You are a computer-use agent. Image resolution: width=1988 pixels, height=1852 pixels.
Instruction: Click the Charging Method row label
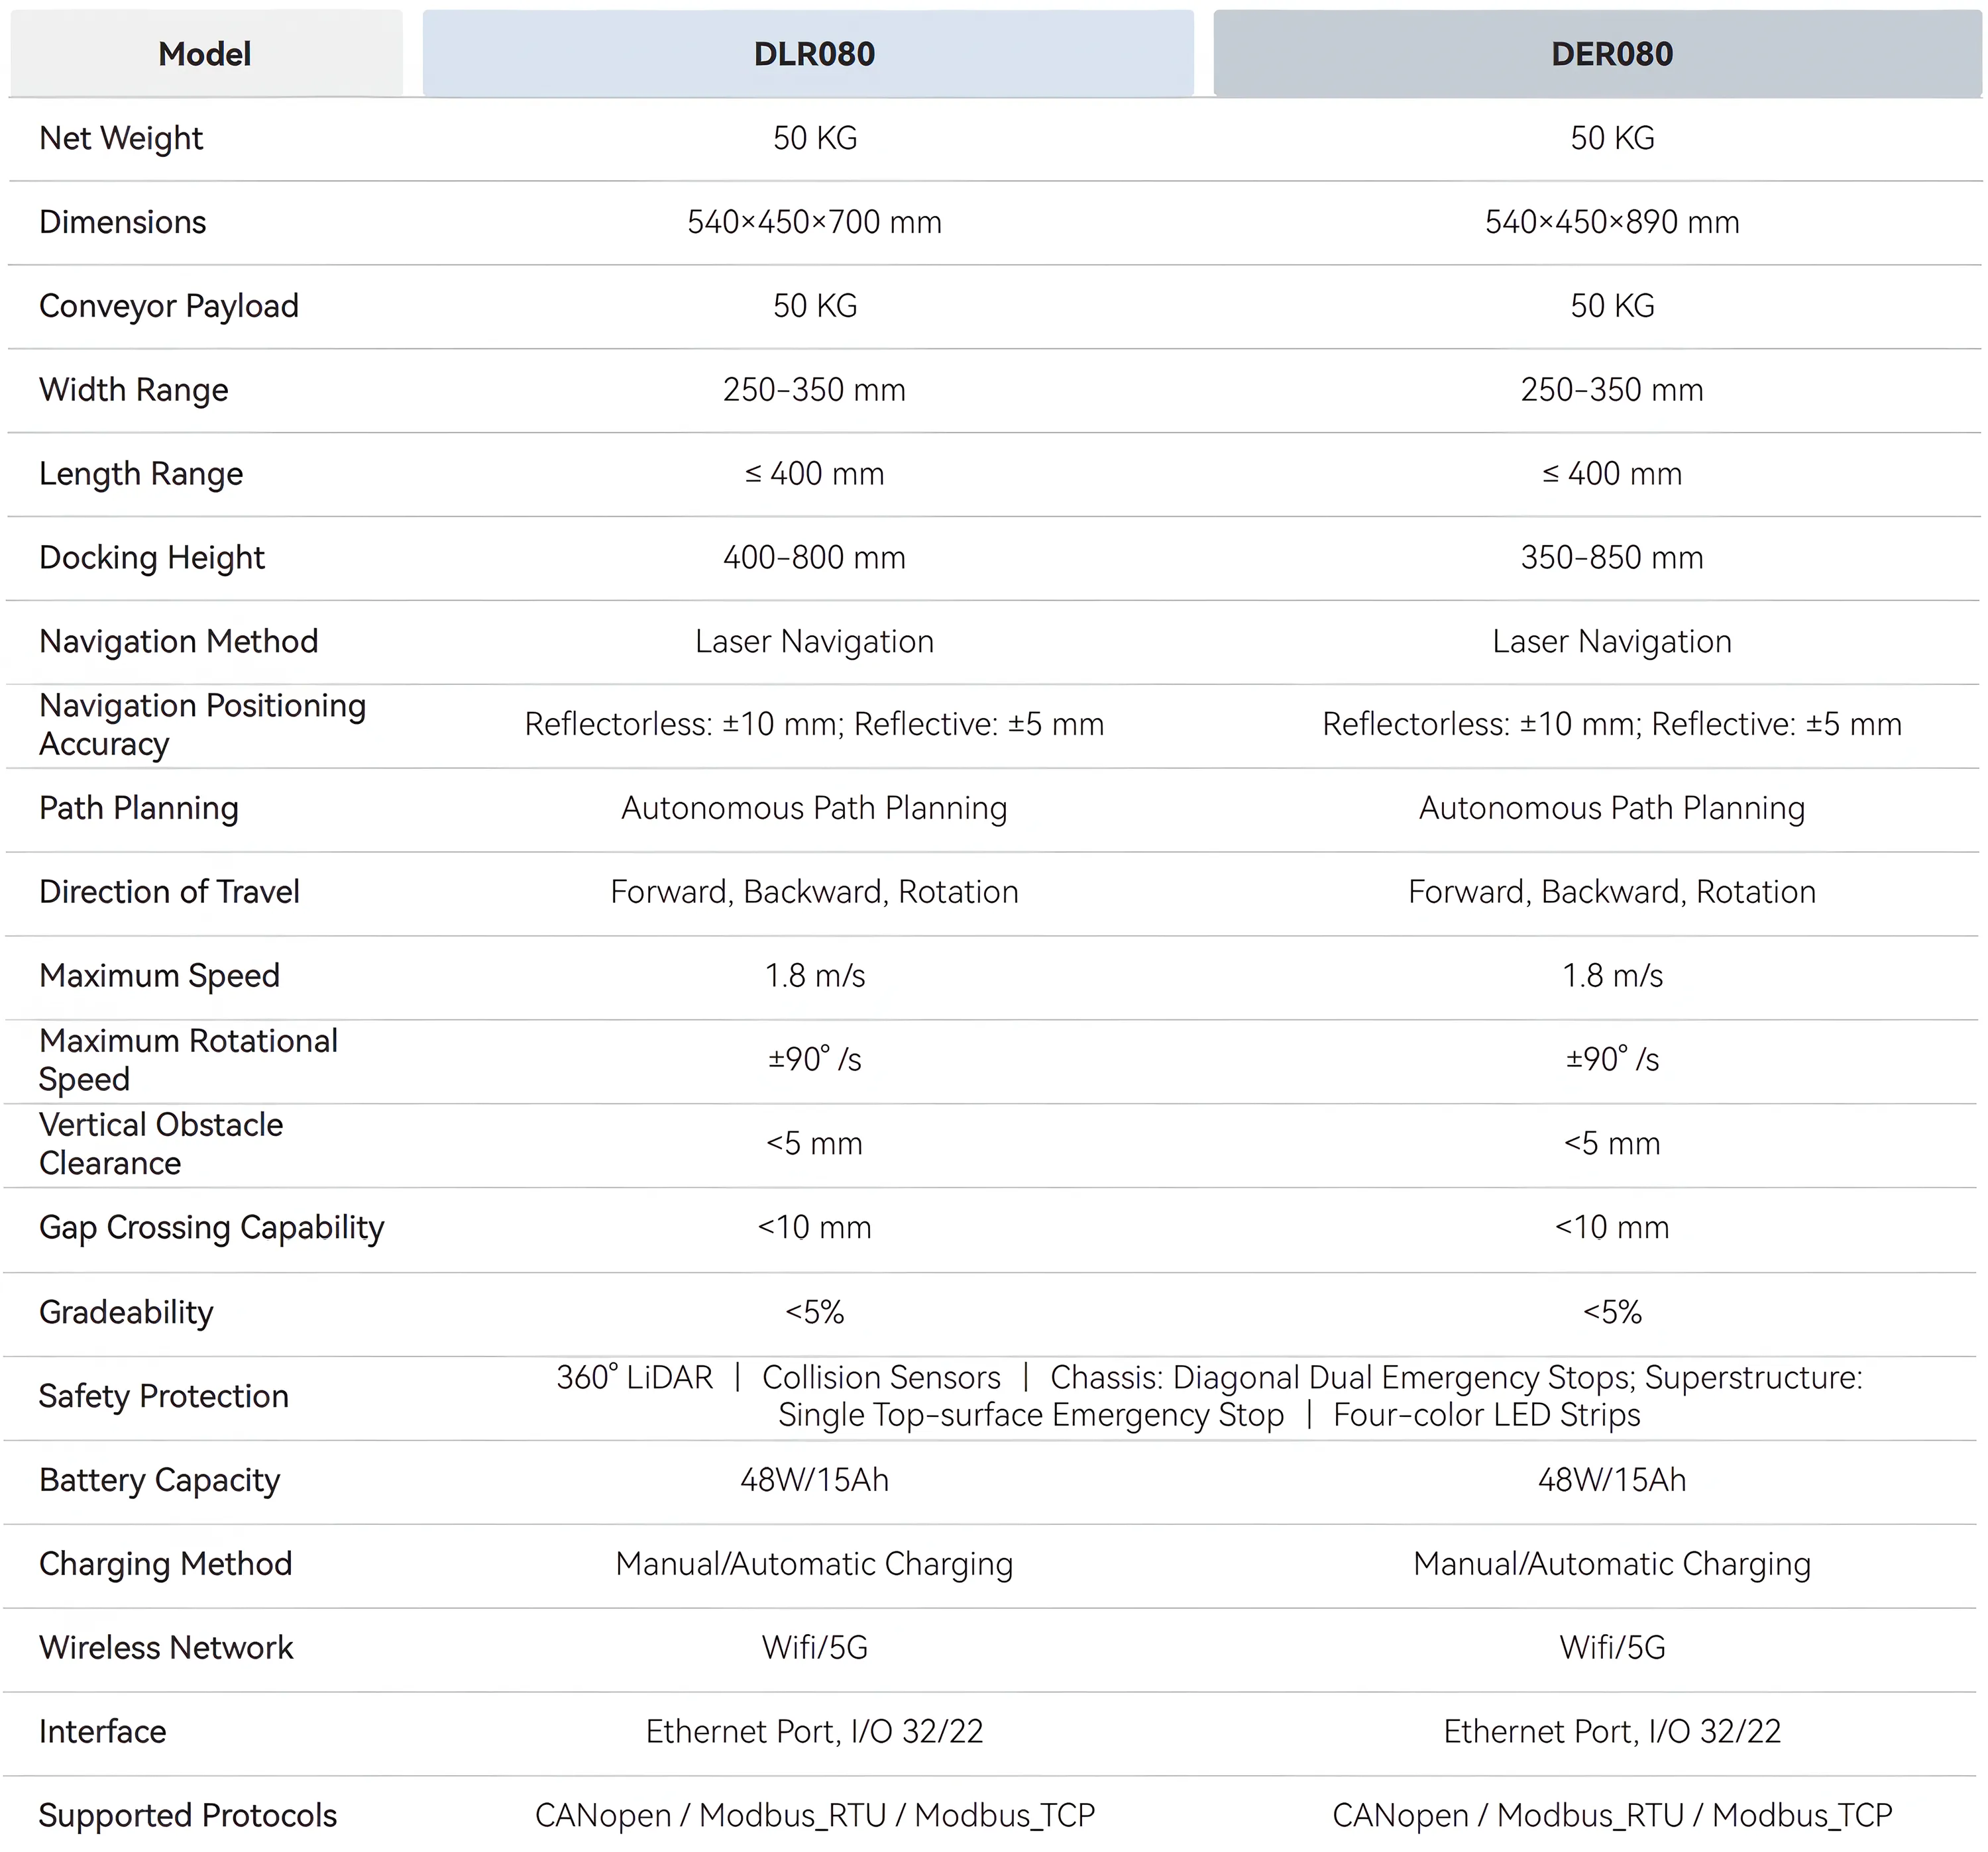click(165, 1564)
